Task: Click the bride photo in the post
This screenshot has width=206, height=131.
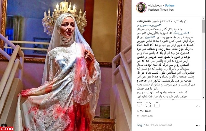Action: point(66,65)
